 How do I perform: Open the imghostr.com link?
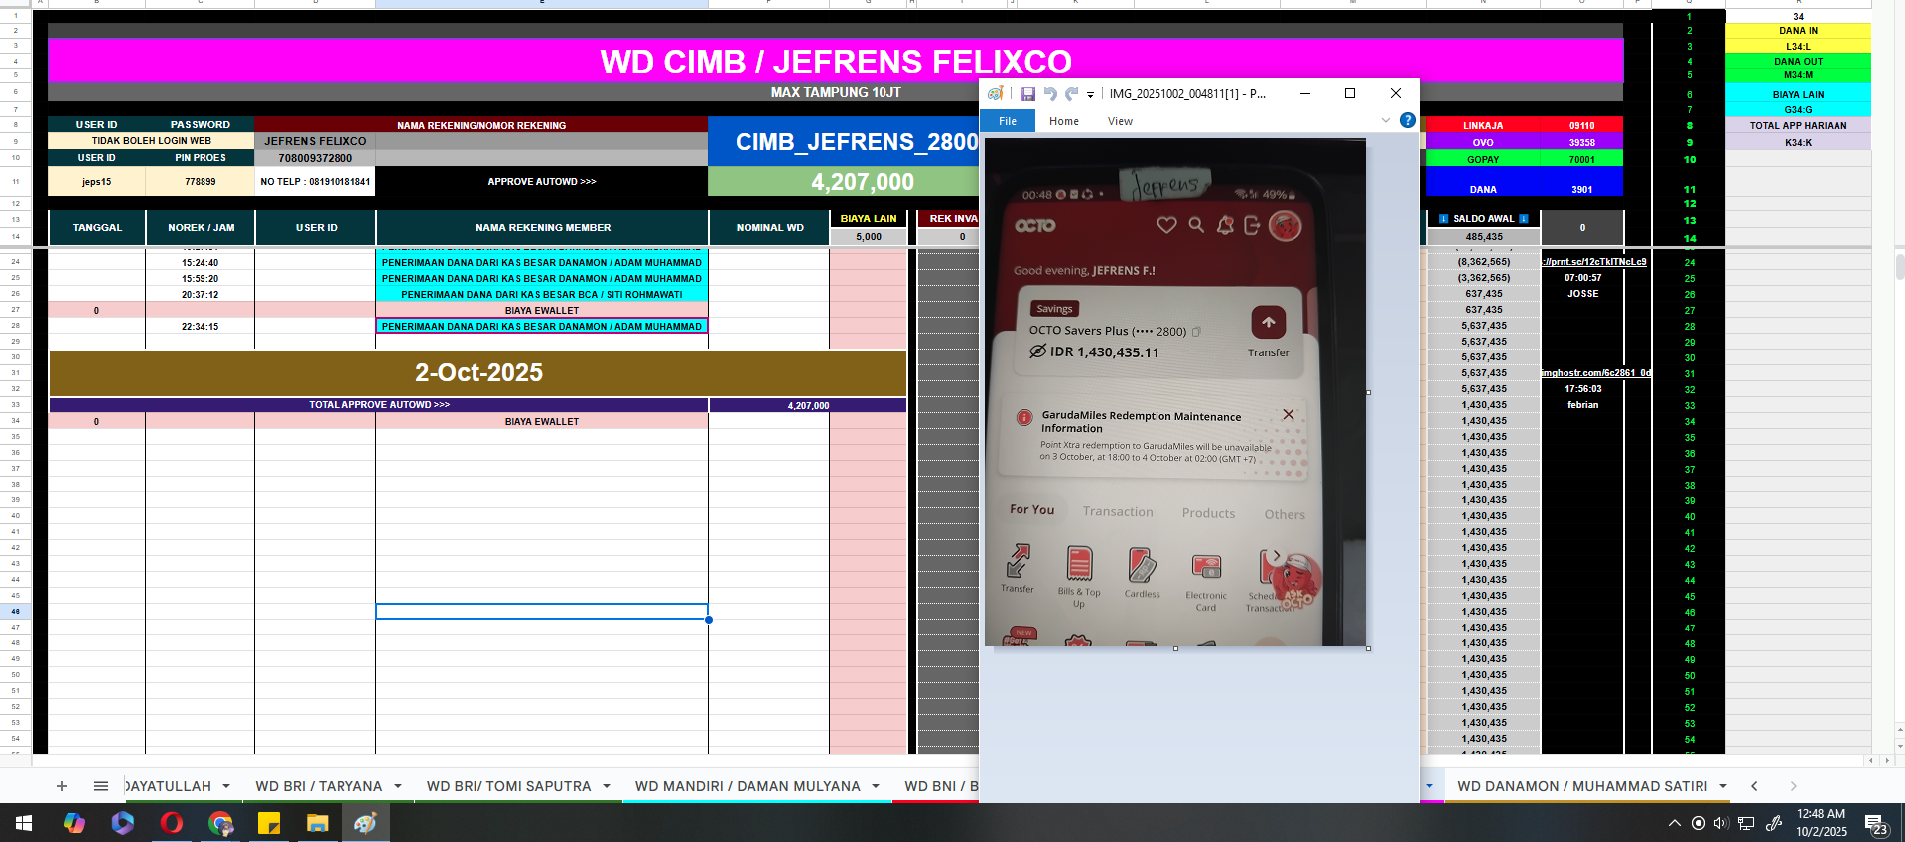(1596, 373)
